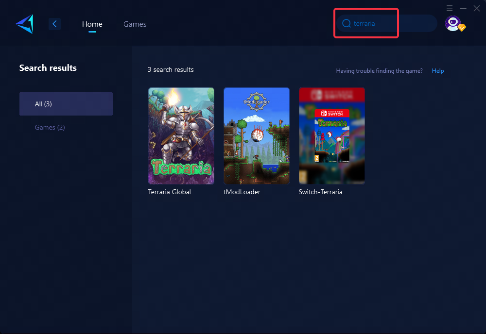Switch to the Games tab
Viewport: 486px width, 334px height.
tap(135, 24)
